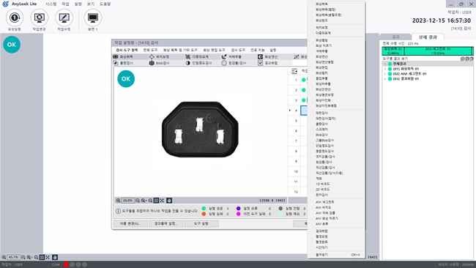Select the 단일명도검사 tool icon

point(188,63)
